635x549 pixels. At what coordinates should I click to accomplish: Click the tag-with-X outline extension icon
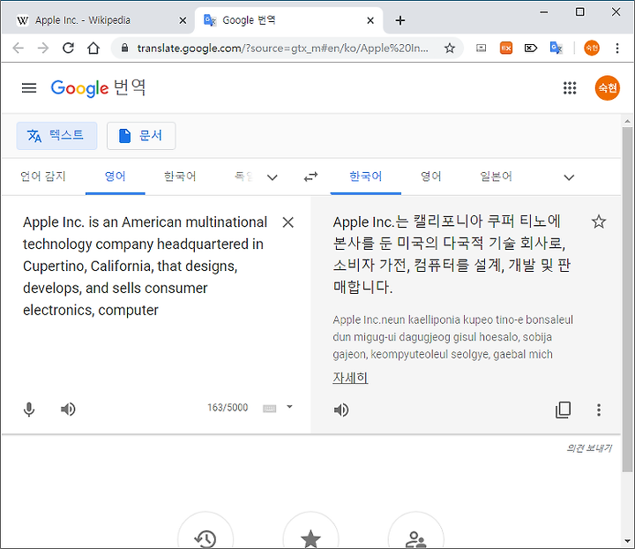pyautogui.click(x=531, y=49)
